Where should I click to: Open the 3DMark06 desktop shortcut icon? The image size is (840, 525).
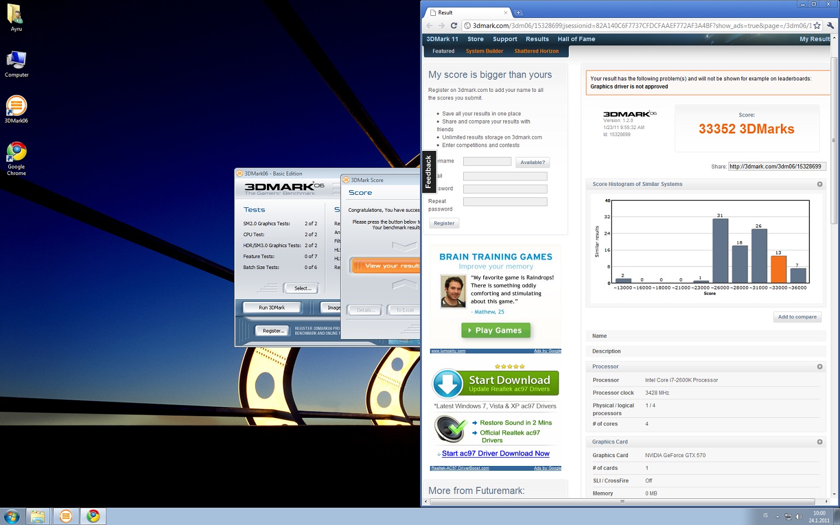tap(16, 108)
